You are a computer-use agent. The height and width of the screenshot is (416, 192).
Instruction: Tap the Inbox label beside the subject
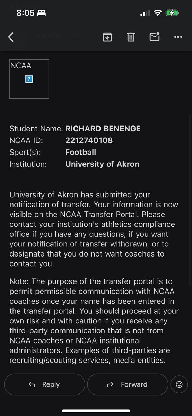(50, 6)
